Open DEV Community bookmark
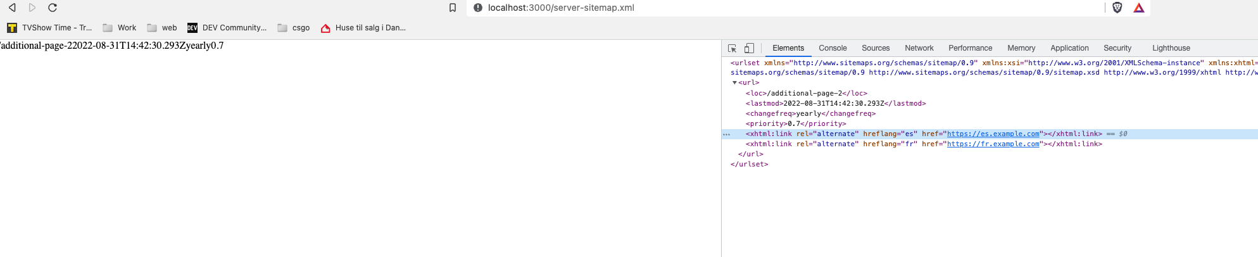 point(227,28)
